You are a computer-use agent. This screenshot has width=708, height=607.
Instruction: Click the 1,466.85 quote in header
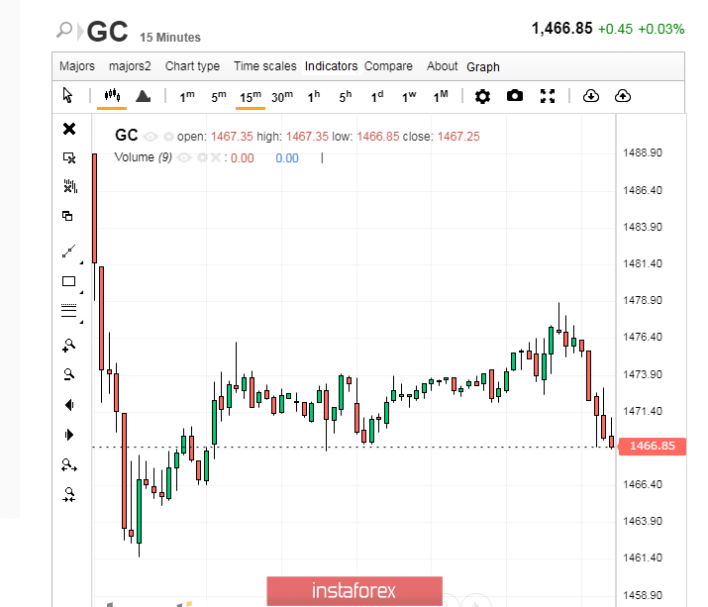click(561, 29)
